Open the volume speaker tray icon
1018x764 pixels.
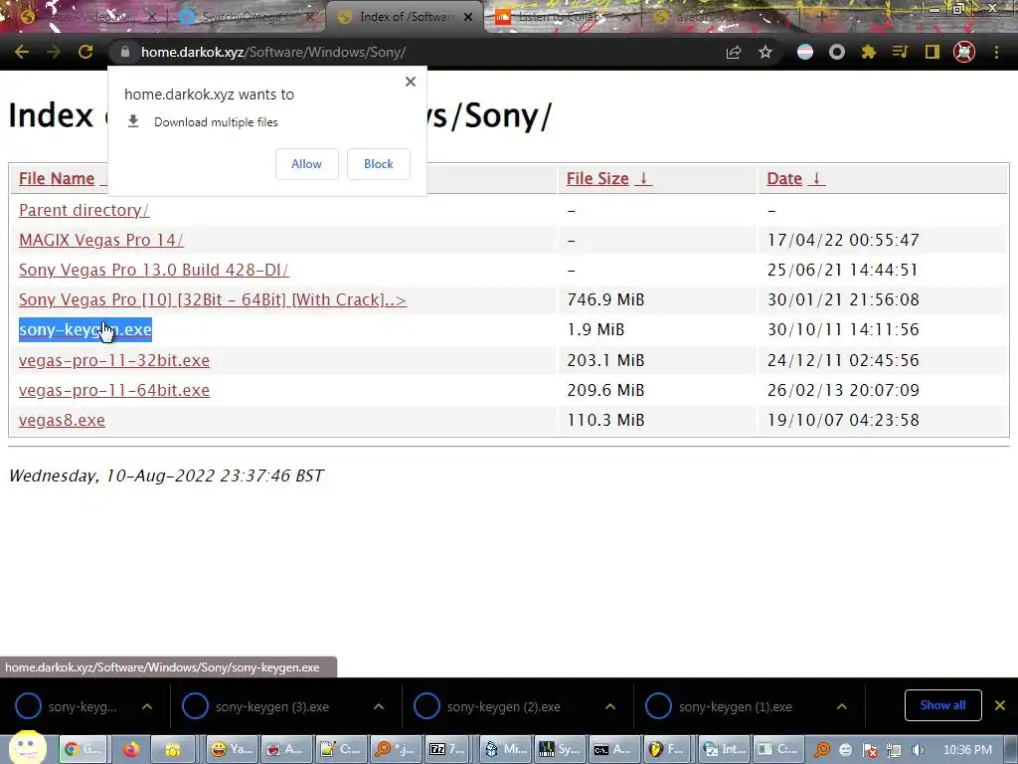(918, 750)
